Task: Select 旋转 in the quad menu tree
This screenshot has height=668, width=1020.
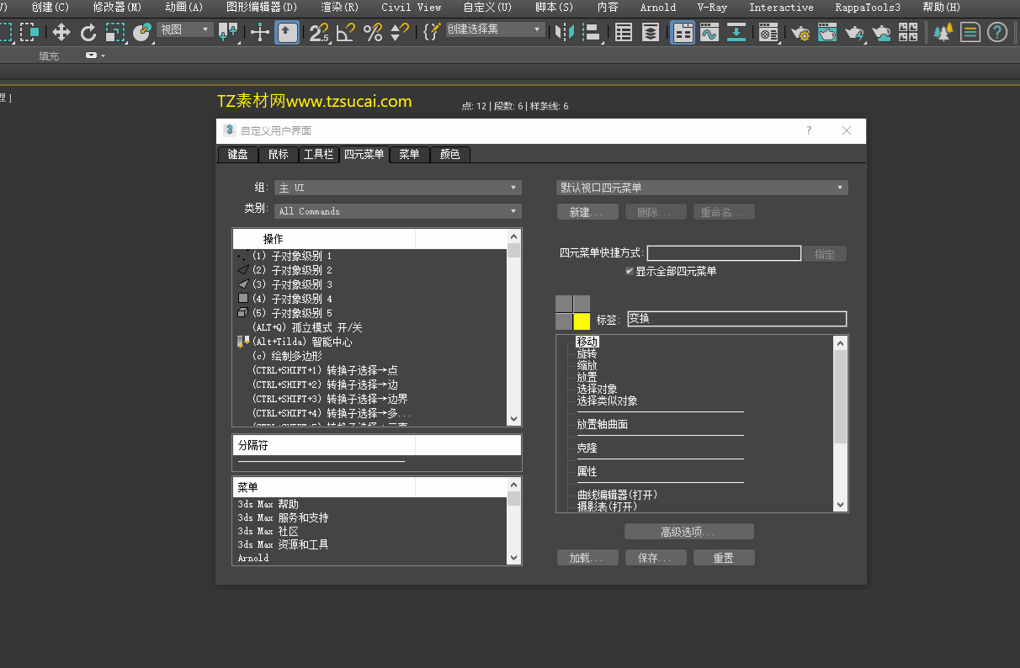Action: click(x=587, y=354)
